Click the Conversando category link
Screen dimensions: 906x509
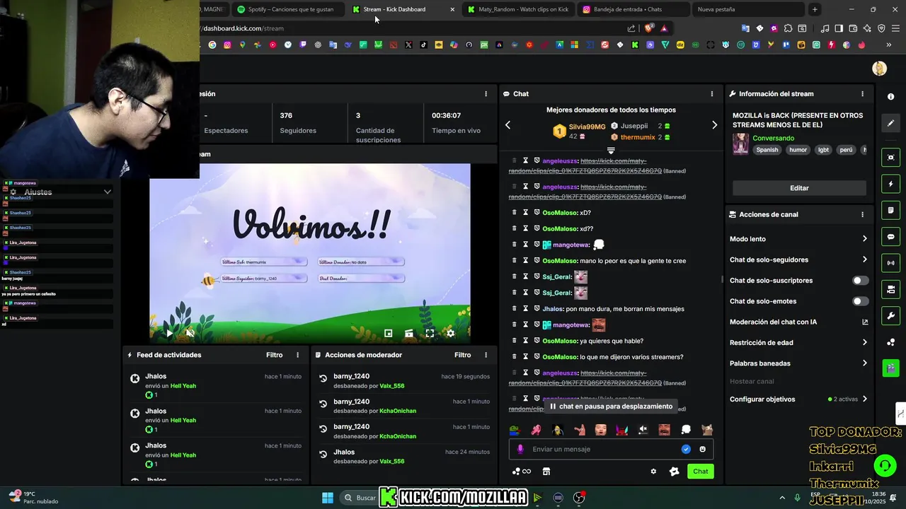[x=773, y=138]
